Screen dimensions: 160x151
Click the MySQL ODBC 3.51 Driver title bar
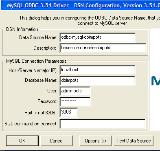tap(81, 6)
